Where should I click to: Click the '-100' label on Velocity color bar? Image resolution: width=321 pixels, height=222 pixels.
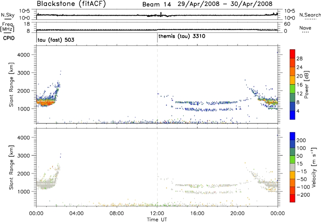[303, 187]
